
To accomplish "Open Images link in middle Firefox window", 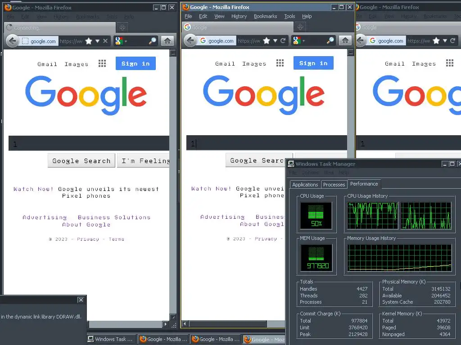I will click(x=254, y=64).
